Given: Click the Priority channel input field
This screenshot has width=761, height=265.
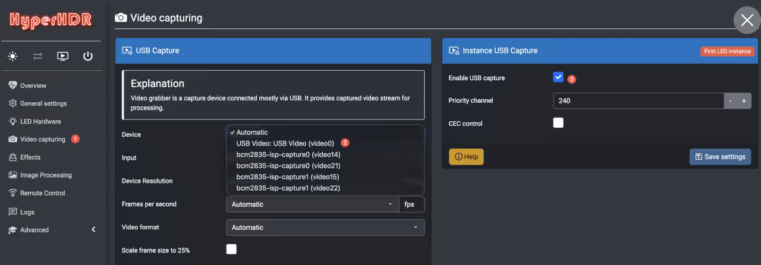Looking at the screenshot, I should [x=639, y=100].
